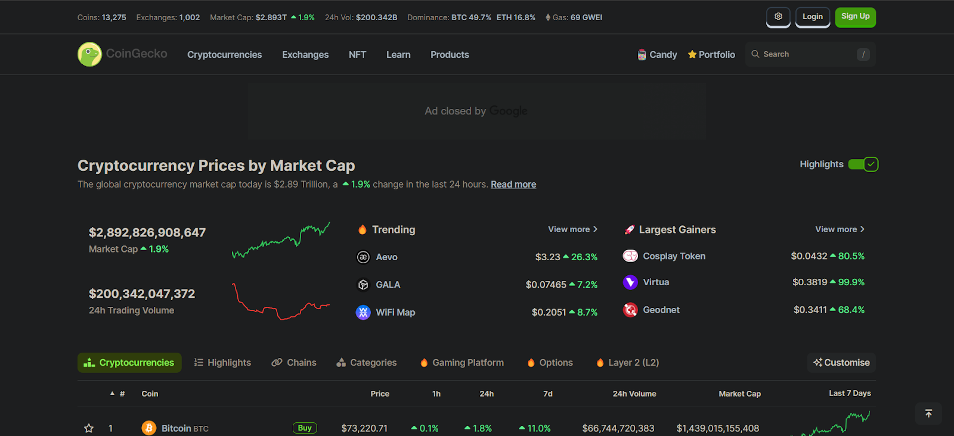Sort by the 7d column header
This screenshot has width=954, height=436.
click(x=548, y=394)
